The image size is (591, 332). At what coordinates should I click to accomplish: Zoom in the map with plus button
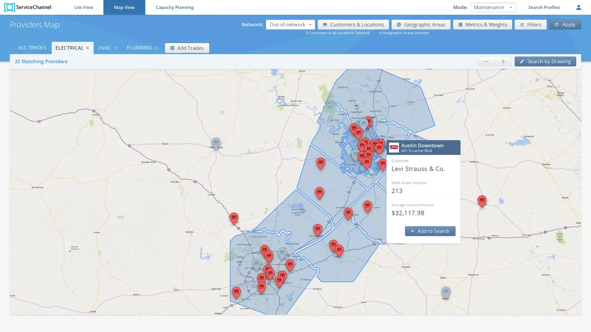point(503,61)
